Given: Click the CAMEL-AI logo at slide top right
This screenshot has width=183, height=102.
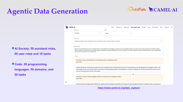Looking at the screenshot, I should (x=163, y=9).
